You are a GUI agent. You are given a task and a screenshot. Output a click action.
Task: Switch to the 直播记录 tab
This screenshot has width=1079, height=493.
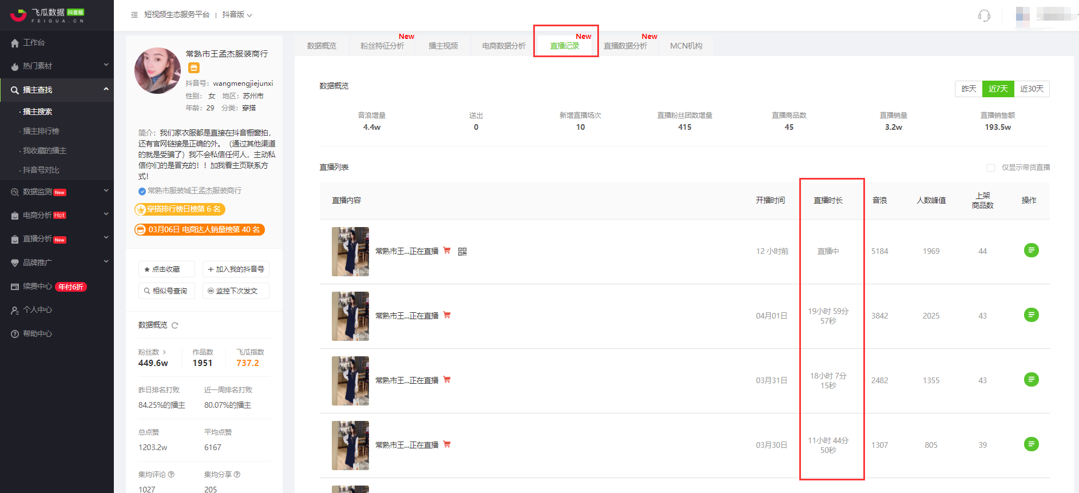click(565, 46)
